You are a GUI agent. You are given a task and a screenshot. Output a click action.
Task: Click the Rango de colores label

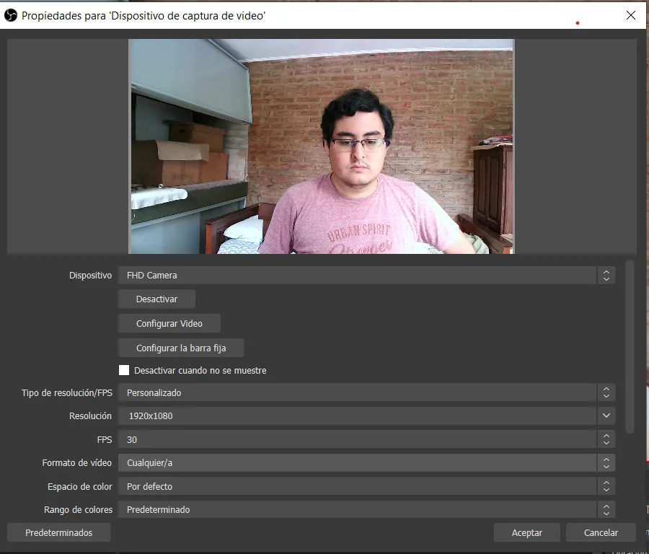coord(78,510)
